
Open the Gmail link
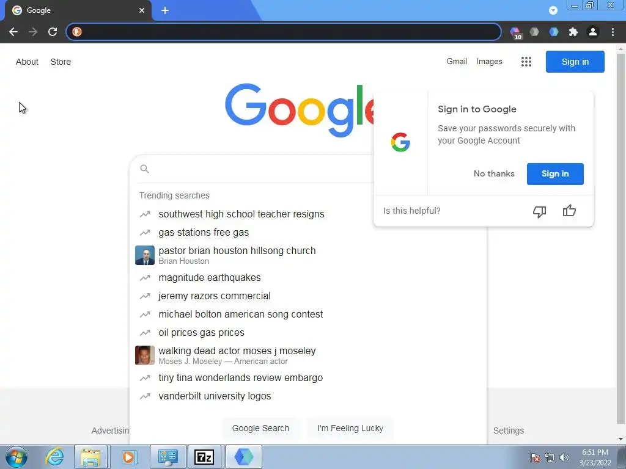click(x=457, y=62)
